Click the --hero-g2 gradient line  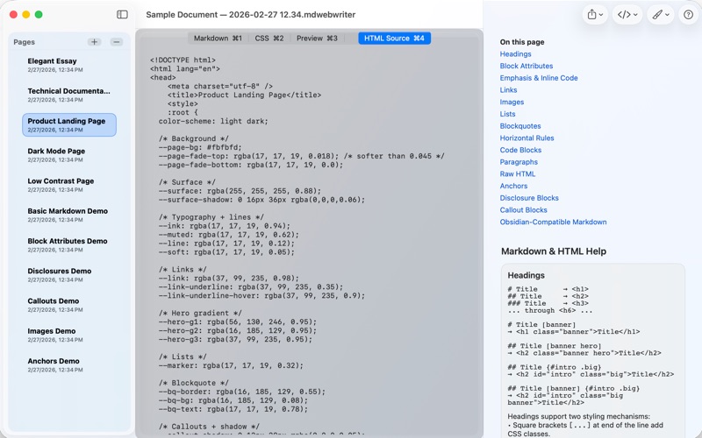tap(237, 331)
